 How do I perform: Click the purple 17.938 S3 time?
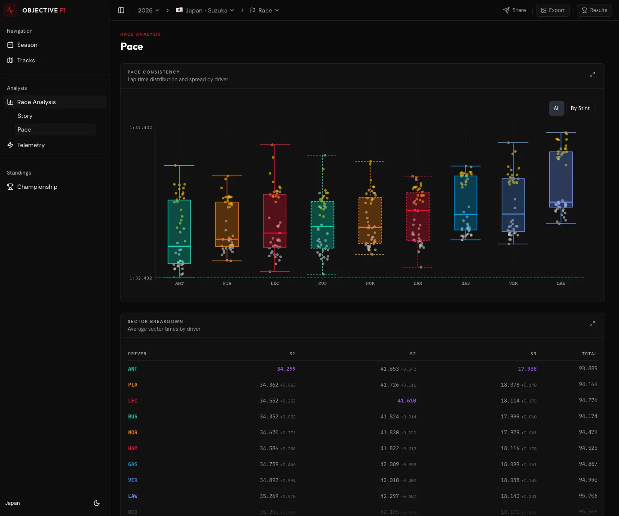click(x=527, y=369)
